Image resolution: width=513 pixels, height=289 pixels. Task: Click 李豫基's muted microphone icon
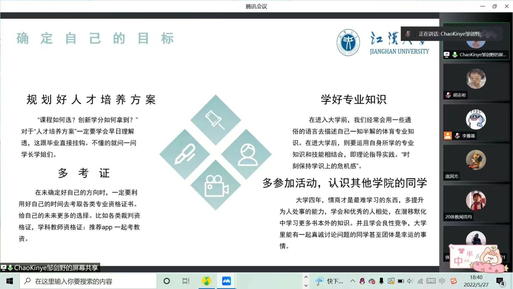click(x=457, y=136)
